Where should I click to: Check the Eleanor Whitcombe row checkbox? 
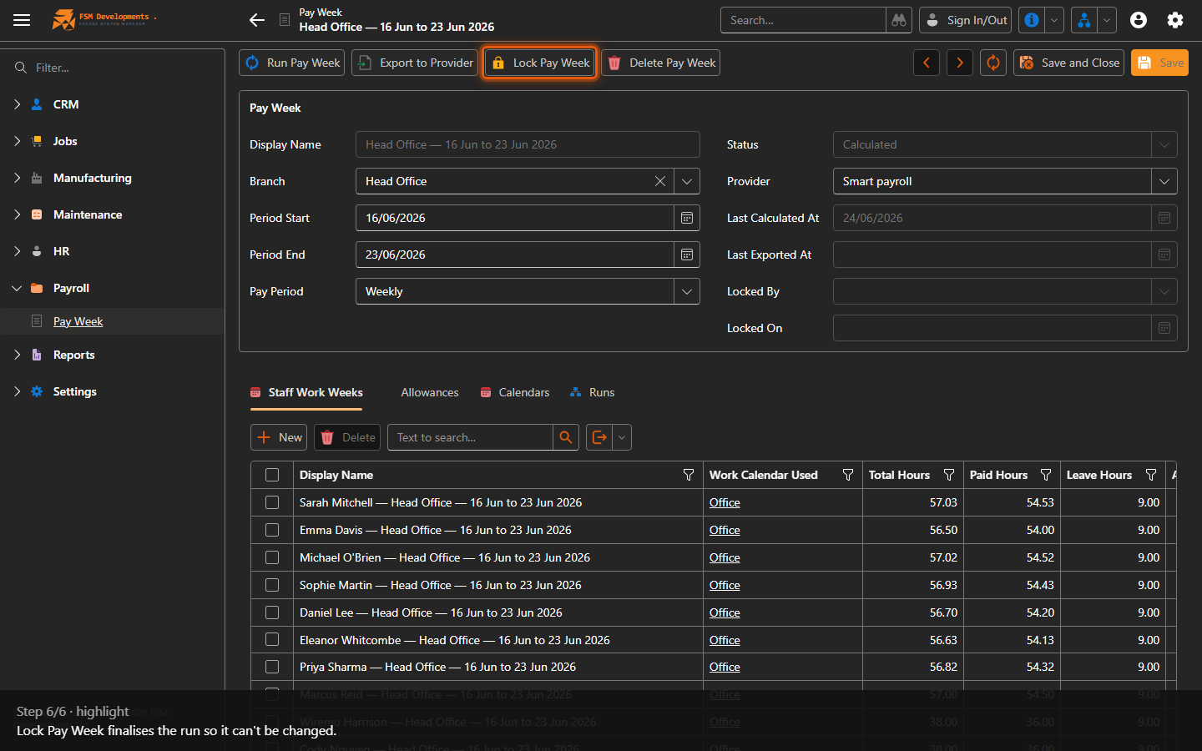point(272,640)
